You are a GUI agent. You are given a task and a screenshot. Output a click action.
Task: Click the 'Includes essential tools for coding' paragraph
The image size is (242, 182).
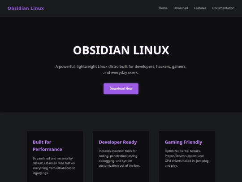coord(120,158)
